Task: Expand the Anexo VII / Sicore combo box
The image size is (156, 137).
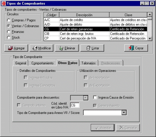Action: click(124, 113)
